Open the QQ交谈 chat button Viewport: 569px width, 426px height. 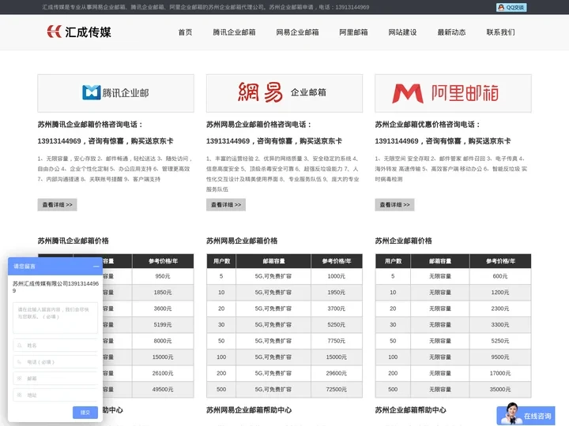pos(511,7)
